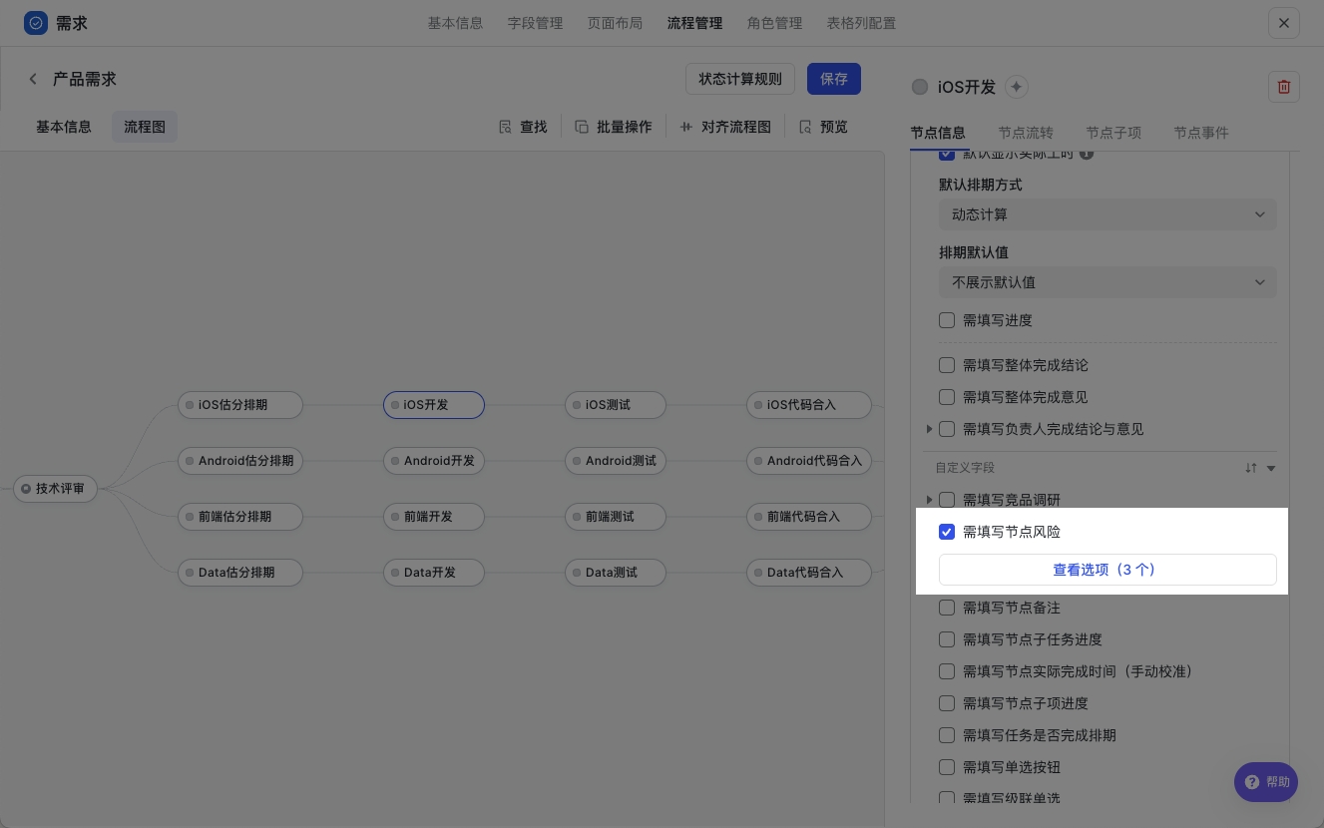
Task: Click the red trash delete-node icon
Action: [1284, 87]
